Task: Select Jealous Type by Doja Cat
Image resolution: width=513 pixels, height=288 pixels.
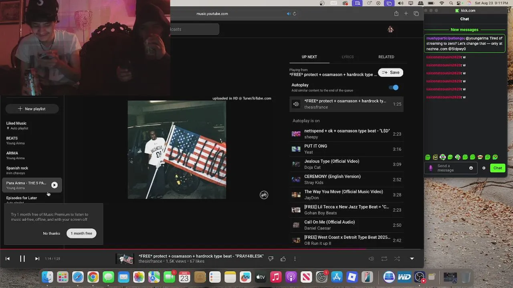Action: (x=347, y=164)
